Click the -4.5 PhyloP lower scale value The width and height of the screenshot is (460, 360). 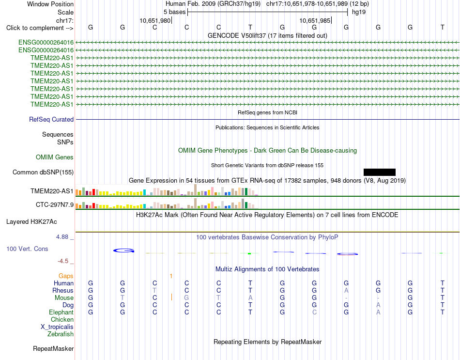click(x=63, y=261)
